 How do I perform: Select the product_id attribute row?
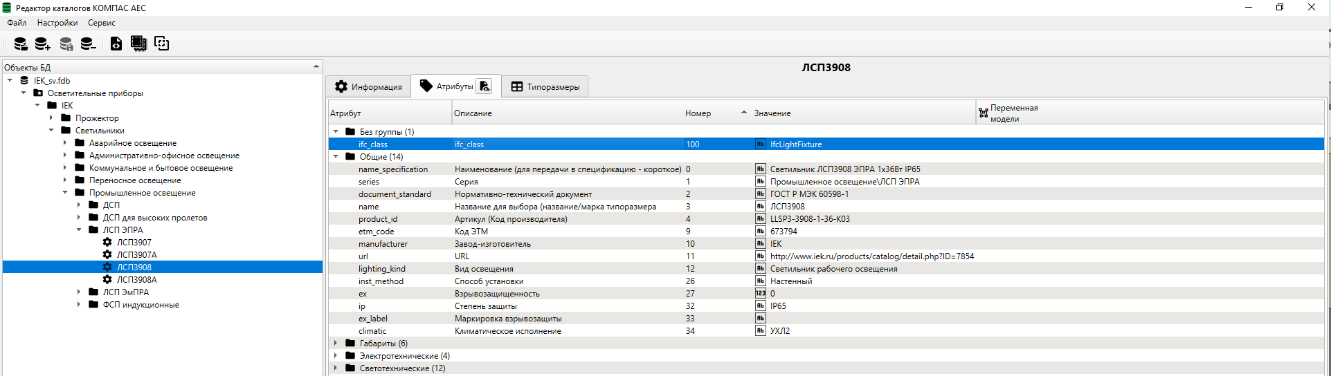coord(378,219)
